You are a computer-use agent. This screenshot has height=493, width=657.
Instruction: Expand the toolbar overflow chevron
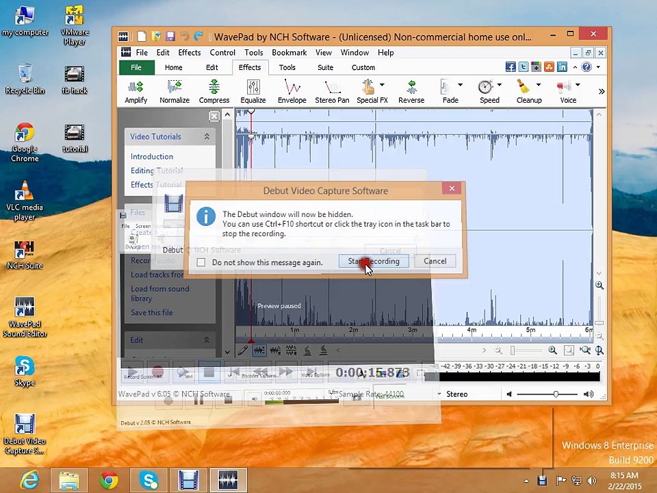pyautogui.click(x=602, y=91)
